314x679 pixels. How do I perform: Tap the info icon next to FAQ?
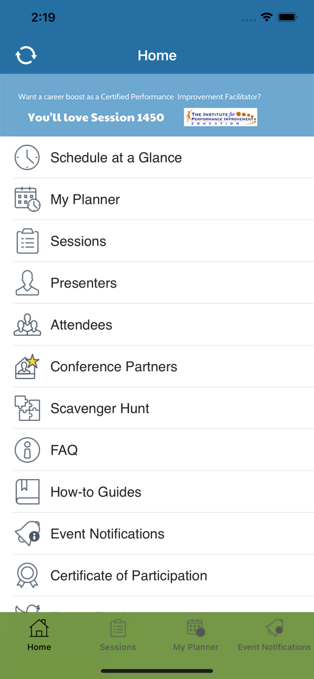27,449
